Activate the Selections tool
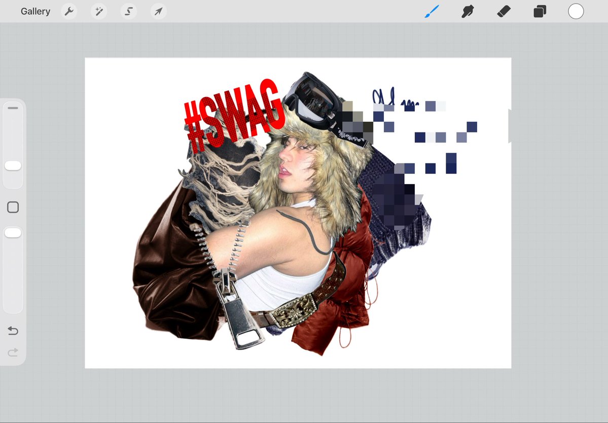 point(128,11)
